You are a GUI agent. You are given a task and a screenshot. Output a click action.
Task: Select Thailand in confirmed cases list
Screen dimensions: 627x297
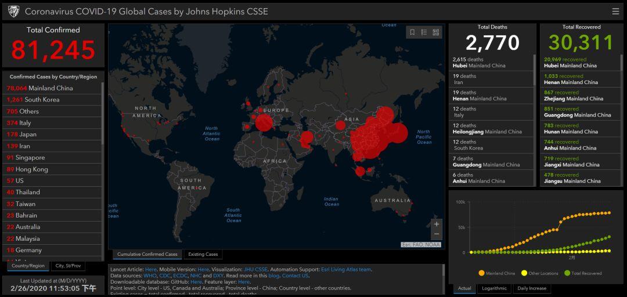[x=53, y=192]
